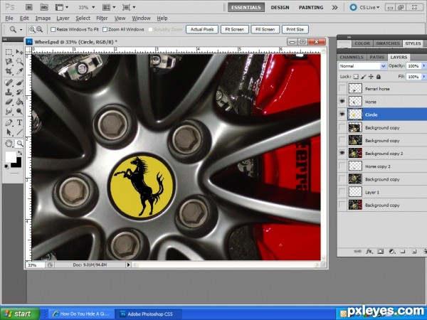427x320 pixels.
Task: Select the Type tool
Action: click(x=19, y=122)
